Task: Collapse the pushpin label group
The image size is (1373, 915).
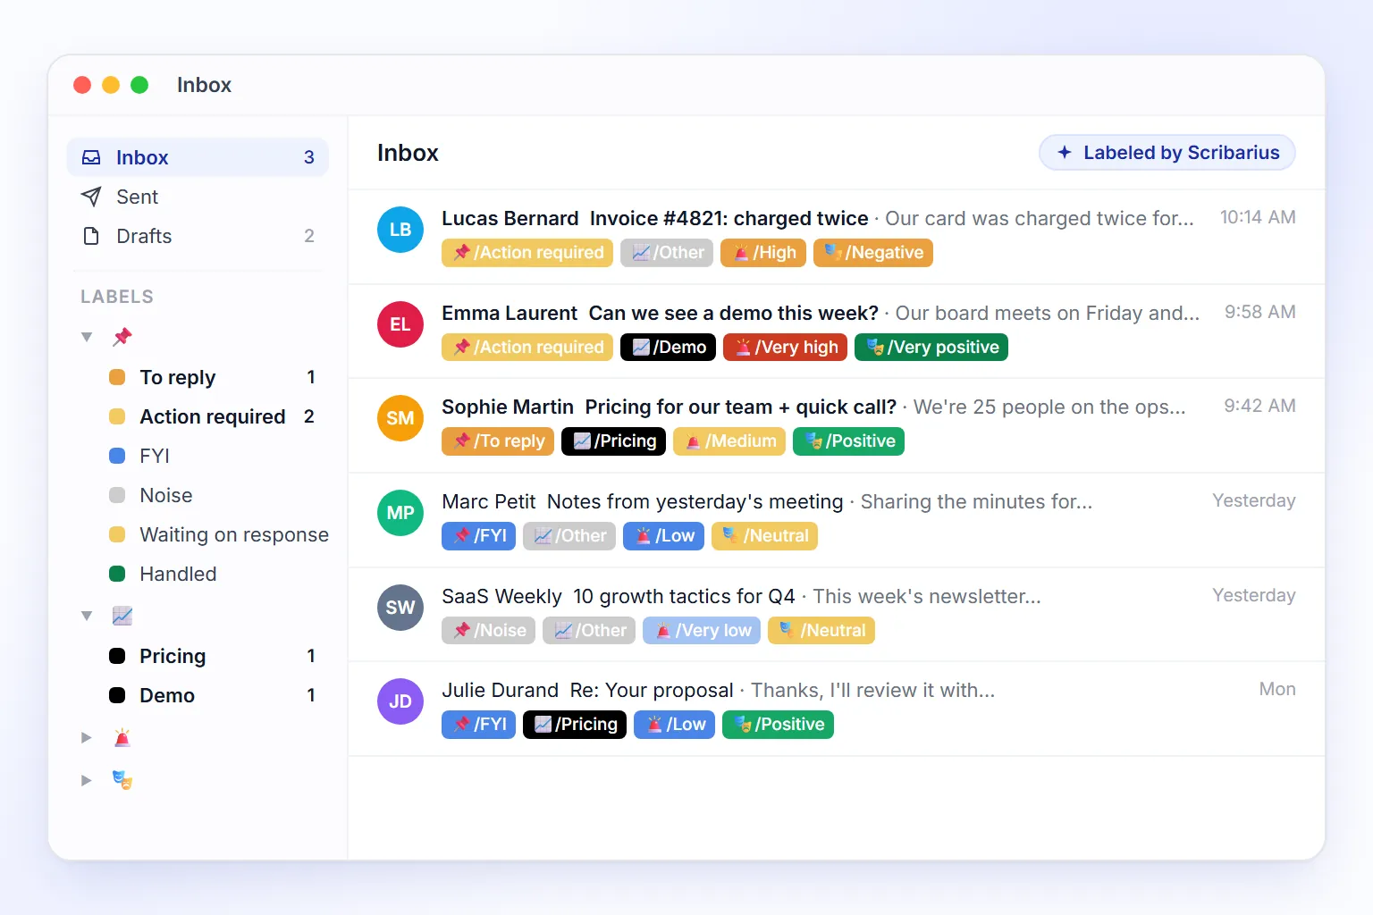Action: (x=87, y=337)
